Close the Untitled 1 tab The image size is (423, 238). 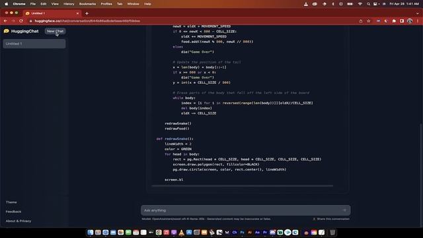[x=78, y=13]
